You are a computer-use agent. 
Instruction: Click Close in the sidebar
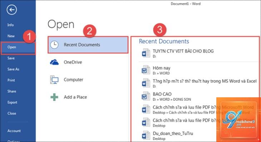[12, 113]
